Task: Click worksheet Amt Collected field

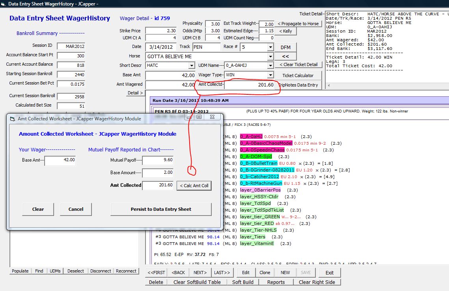Action: (158, 185)
